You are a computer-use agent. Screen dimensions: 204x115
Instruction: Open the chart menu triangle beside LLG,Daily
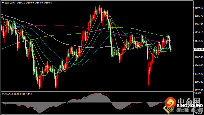pos(3,2)
